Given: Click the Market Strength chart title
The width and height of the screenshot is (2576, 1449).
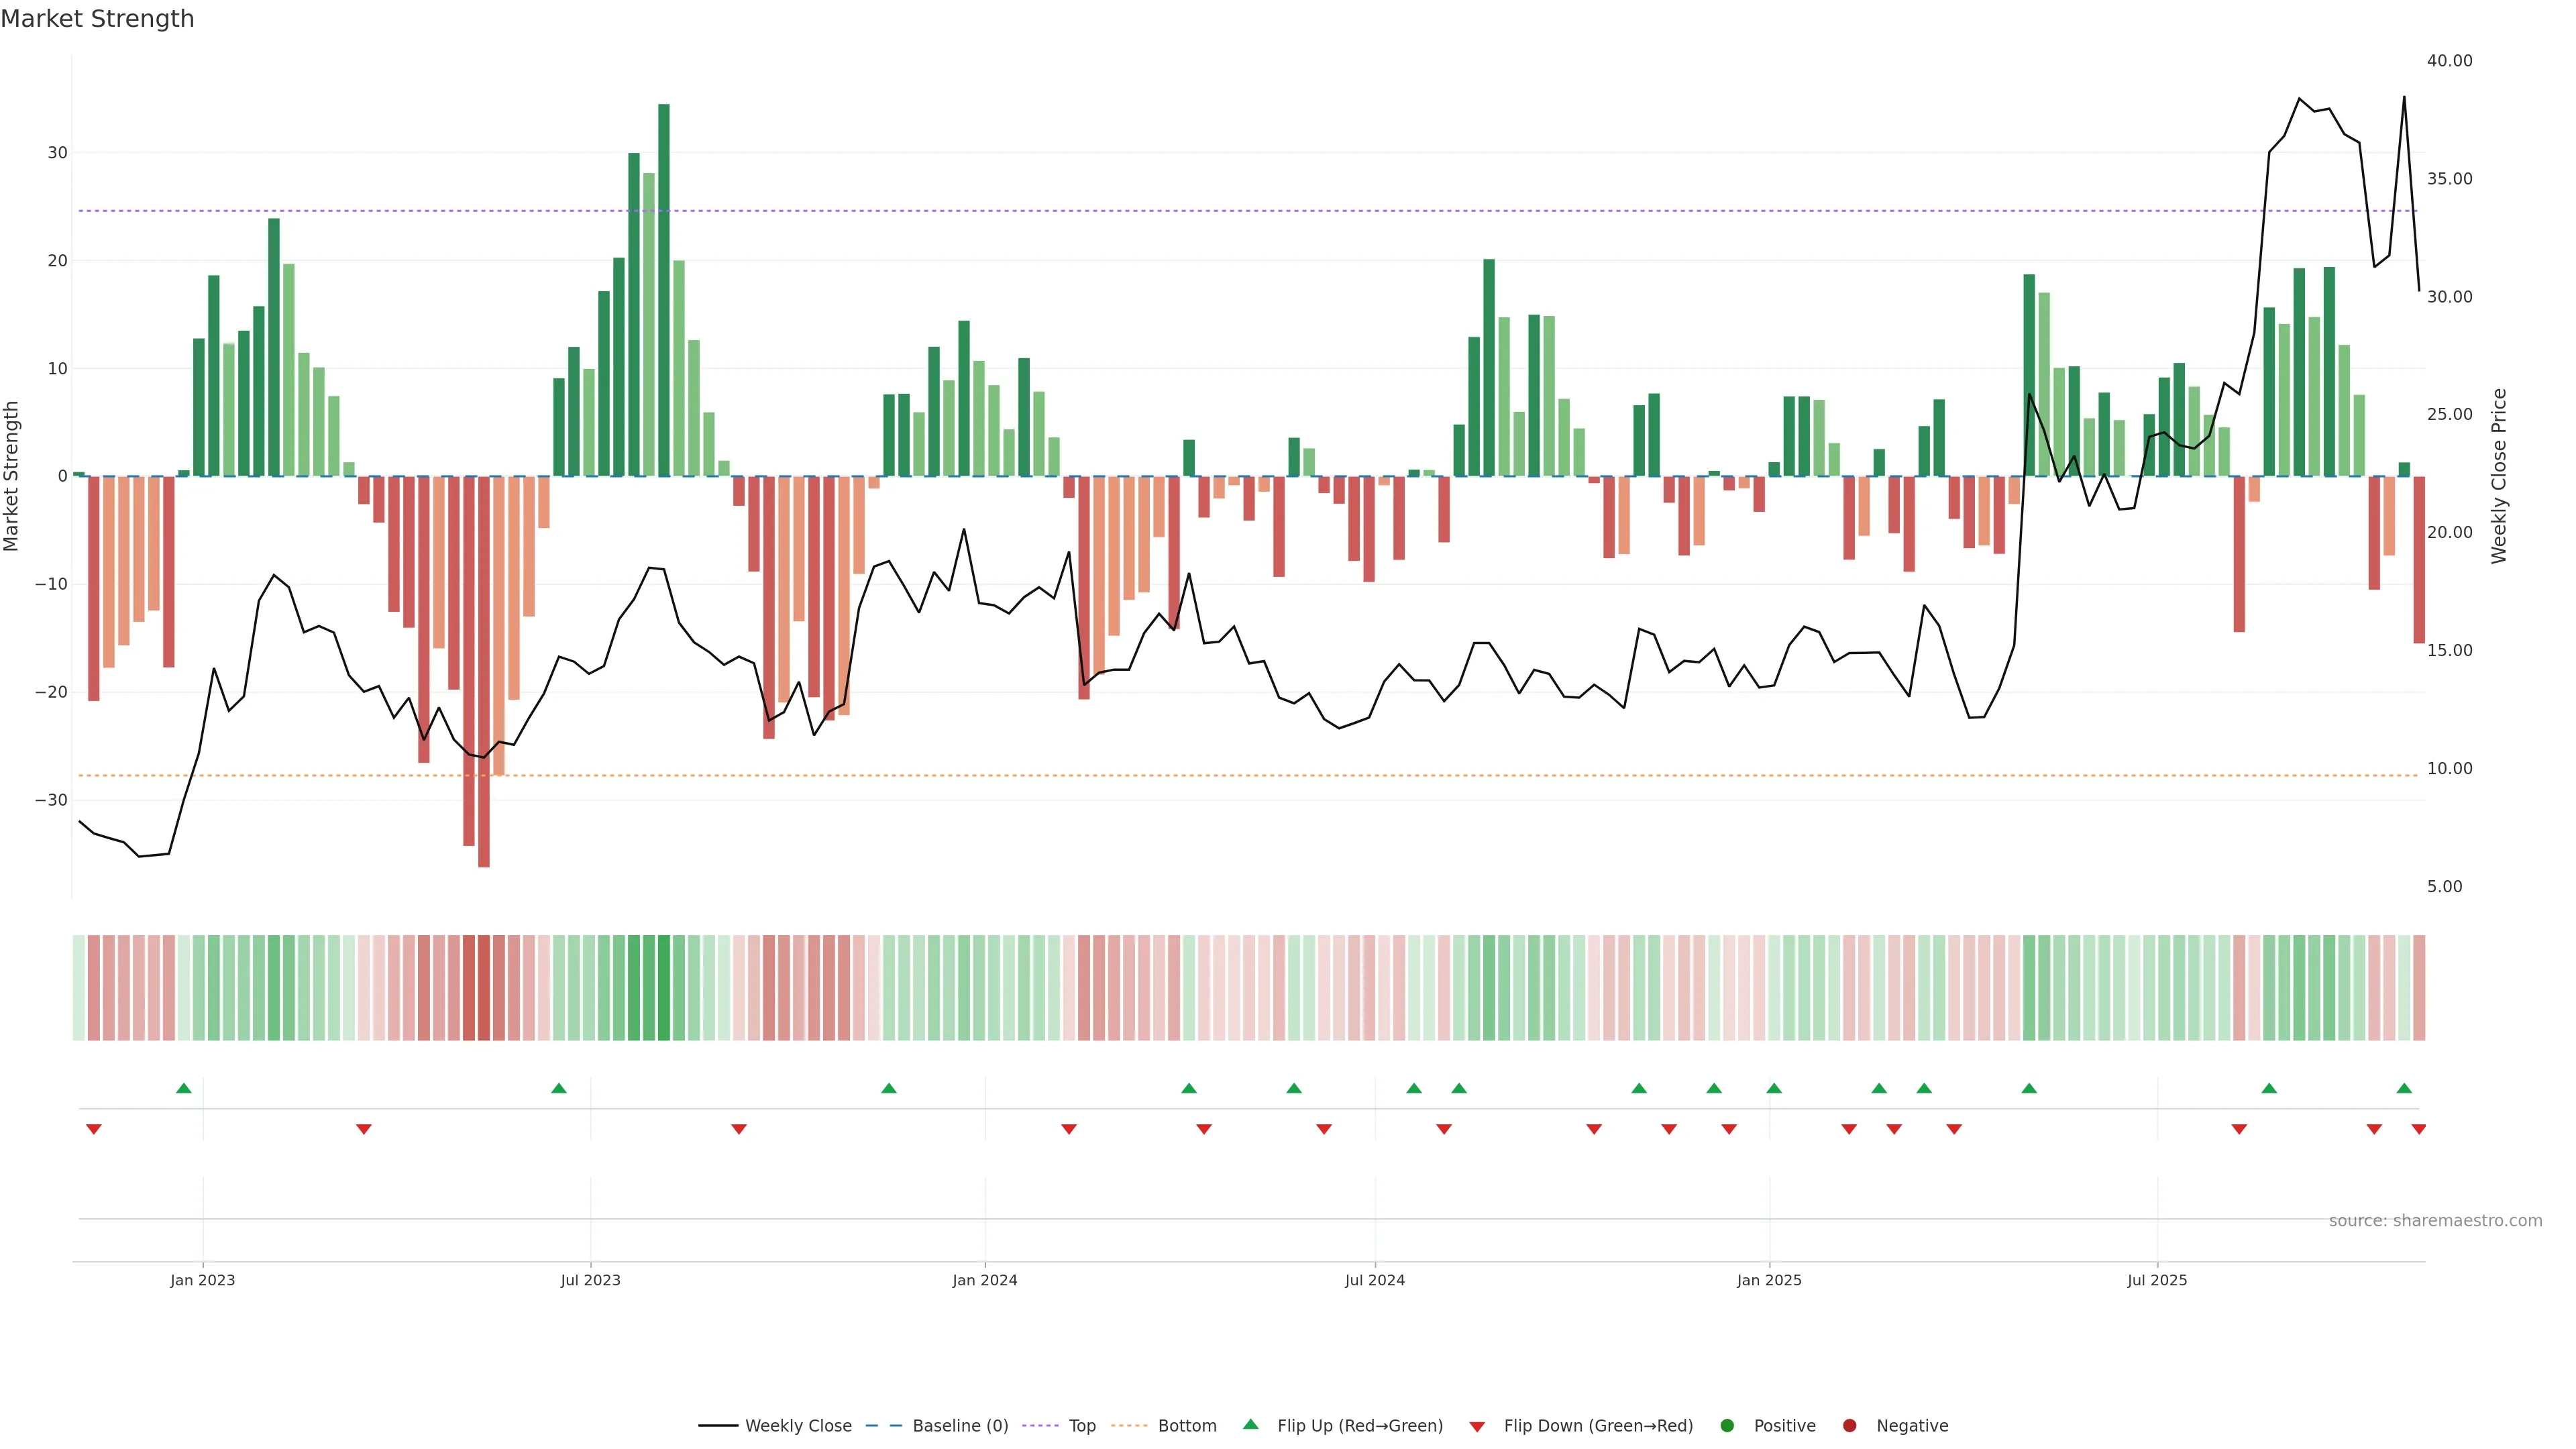Looking at the screenshot, I should point(97,19).
